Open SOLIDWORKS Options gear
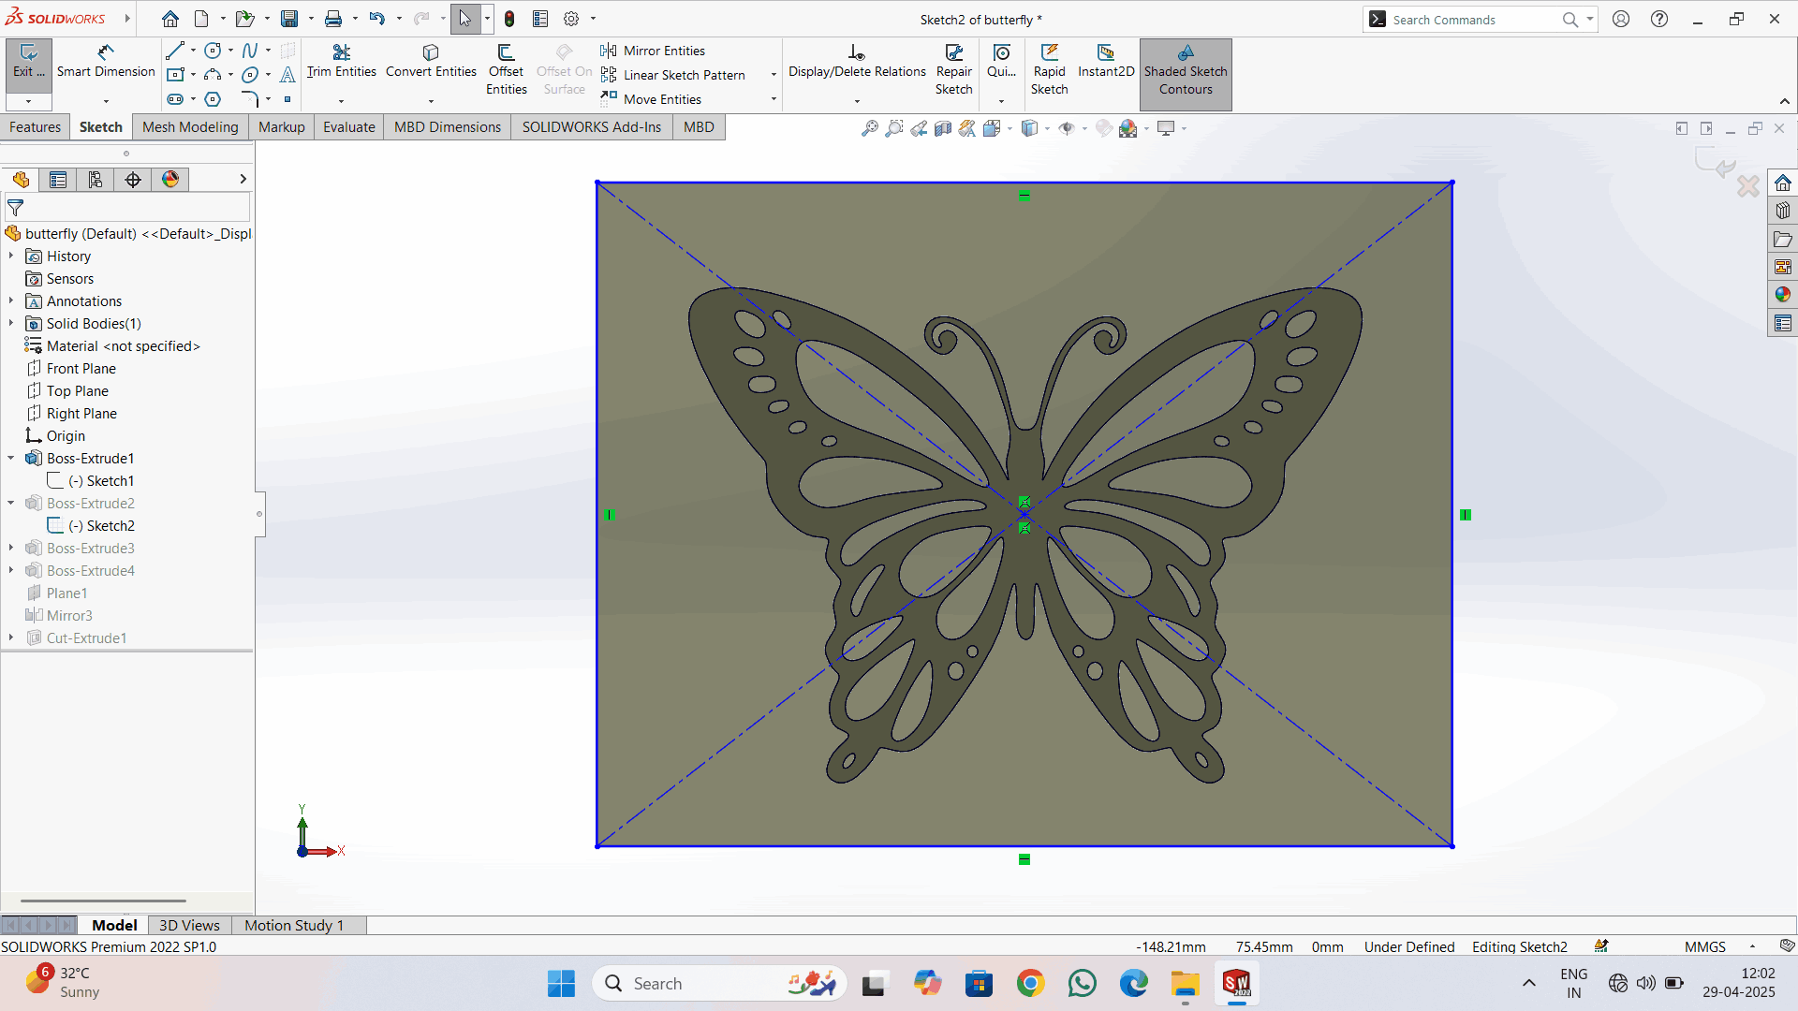1798x1011 pixels. coord(571,19)
